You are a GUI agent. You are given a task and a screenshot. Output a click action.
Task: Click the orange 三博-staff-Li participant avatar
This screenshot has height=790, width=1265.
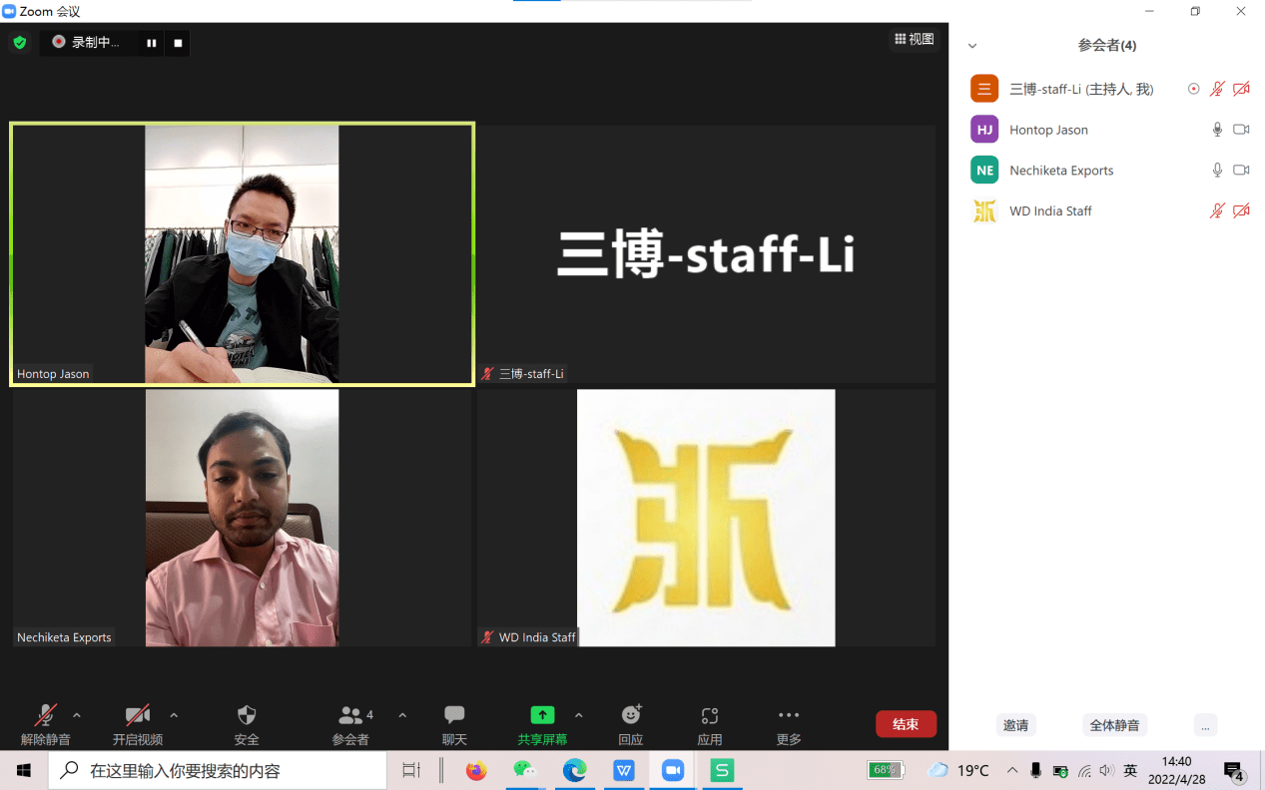[x=984, y=89]
